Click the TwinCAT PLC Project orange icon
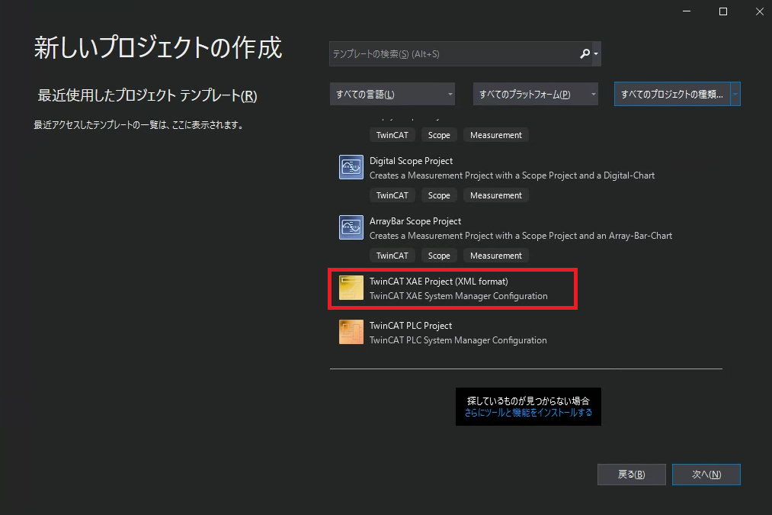 (351, 332)
